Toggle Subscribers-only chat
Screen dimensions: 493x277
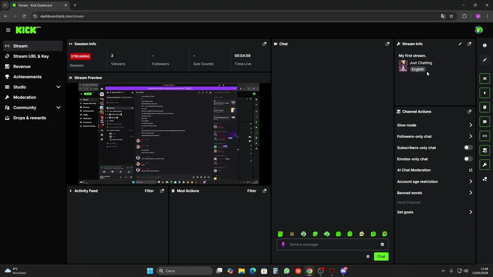click(468, 148)
